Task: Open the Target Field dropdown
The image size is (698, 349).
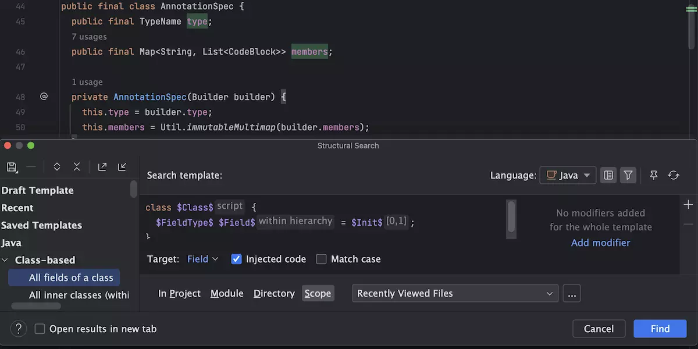Action: tap(202, 259)
